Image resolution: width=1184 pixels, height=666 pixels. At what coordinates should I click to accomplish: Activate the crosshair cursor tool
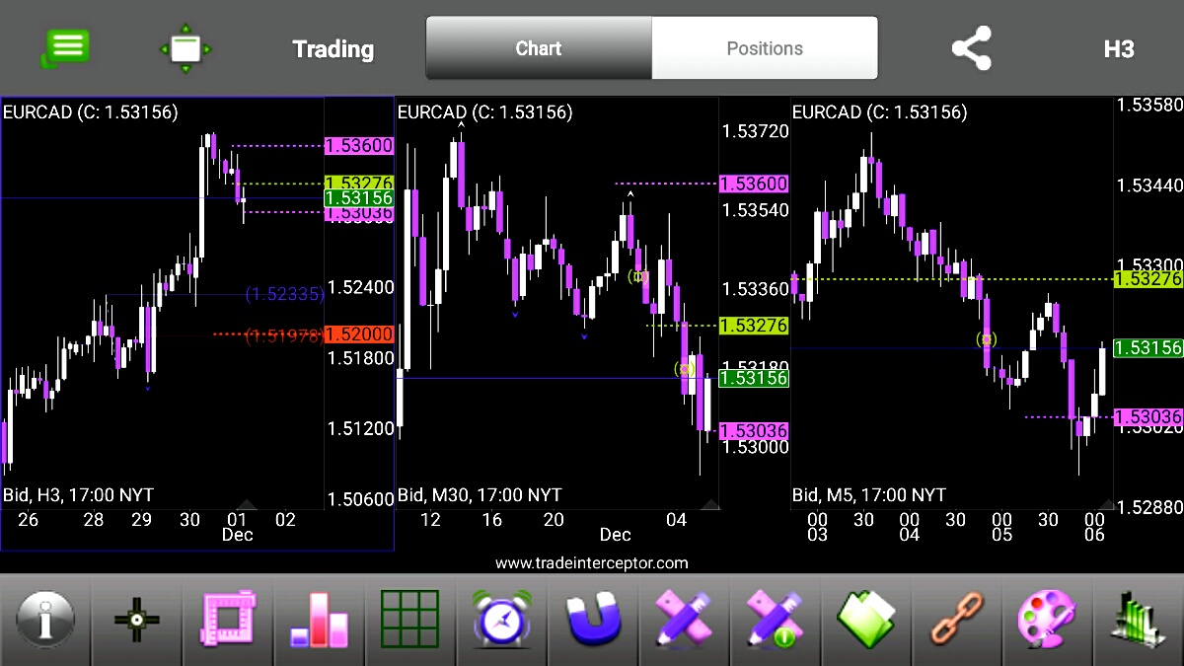pyautogui.click(x=136, y=622)
